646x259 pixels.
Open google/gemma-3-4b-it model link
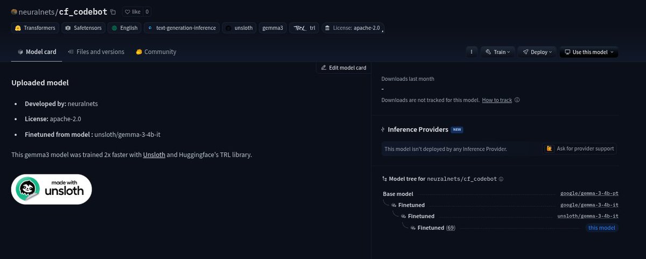[x=589, y=205]
